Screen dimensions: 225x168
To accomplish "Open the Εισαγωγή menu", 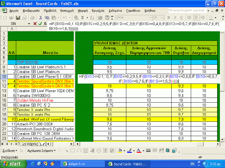I will [67, 11].
